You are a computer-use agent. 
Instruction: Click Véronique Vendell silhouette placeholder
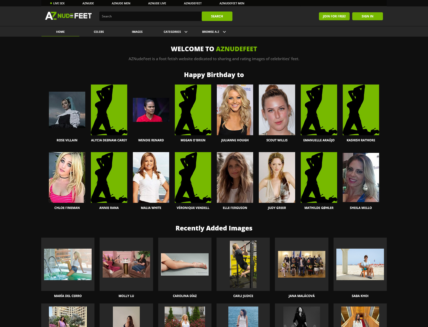pyautogui.click(x=193, y=177)
